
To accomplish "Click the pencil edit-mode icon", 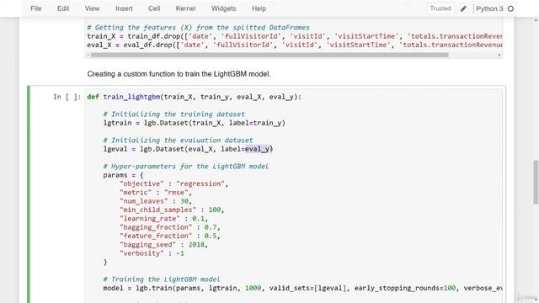I will coord(463,8).
